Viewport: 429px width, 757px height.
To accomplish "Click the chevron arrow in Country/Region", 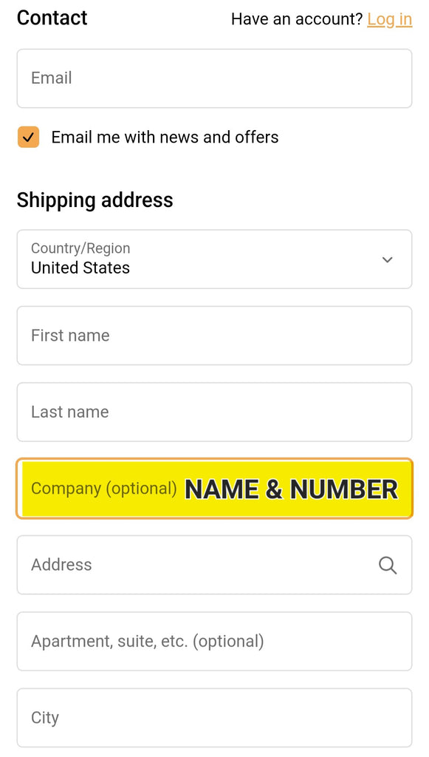I will pos(387,259).
